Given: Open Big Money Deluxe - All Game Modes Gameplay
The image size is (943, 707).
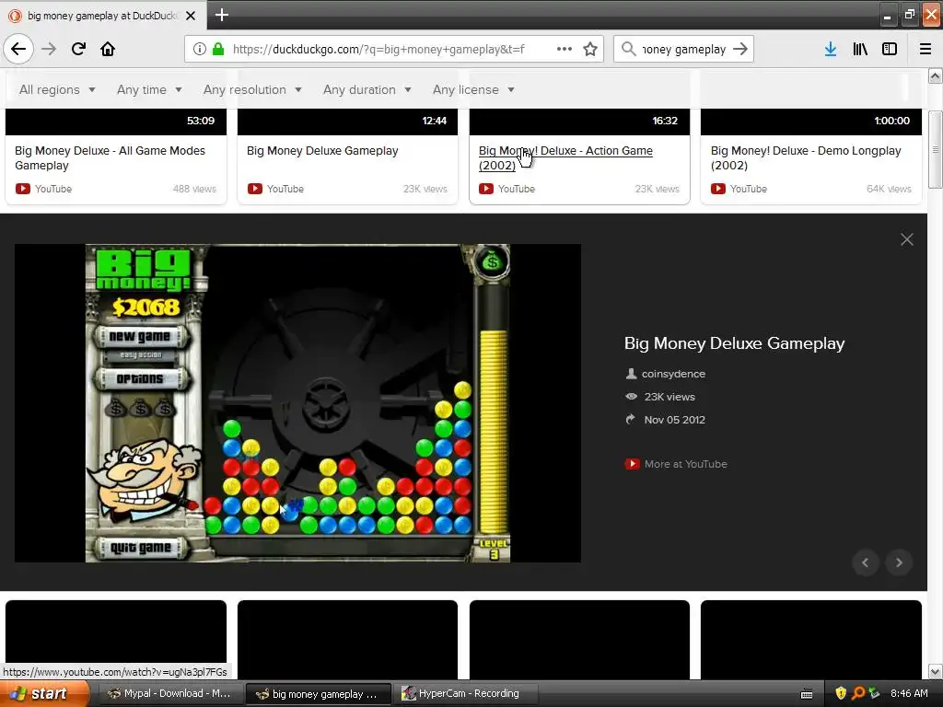Looking at the screenshot, I should coord(111,157).
